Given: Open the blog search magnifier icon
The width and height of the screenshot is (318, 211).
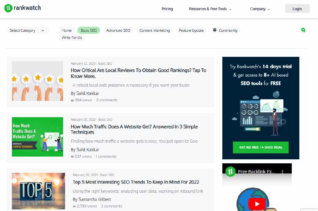Looking at the screenshot, I should (303, 30).
